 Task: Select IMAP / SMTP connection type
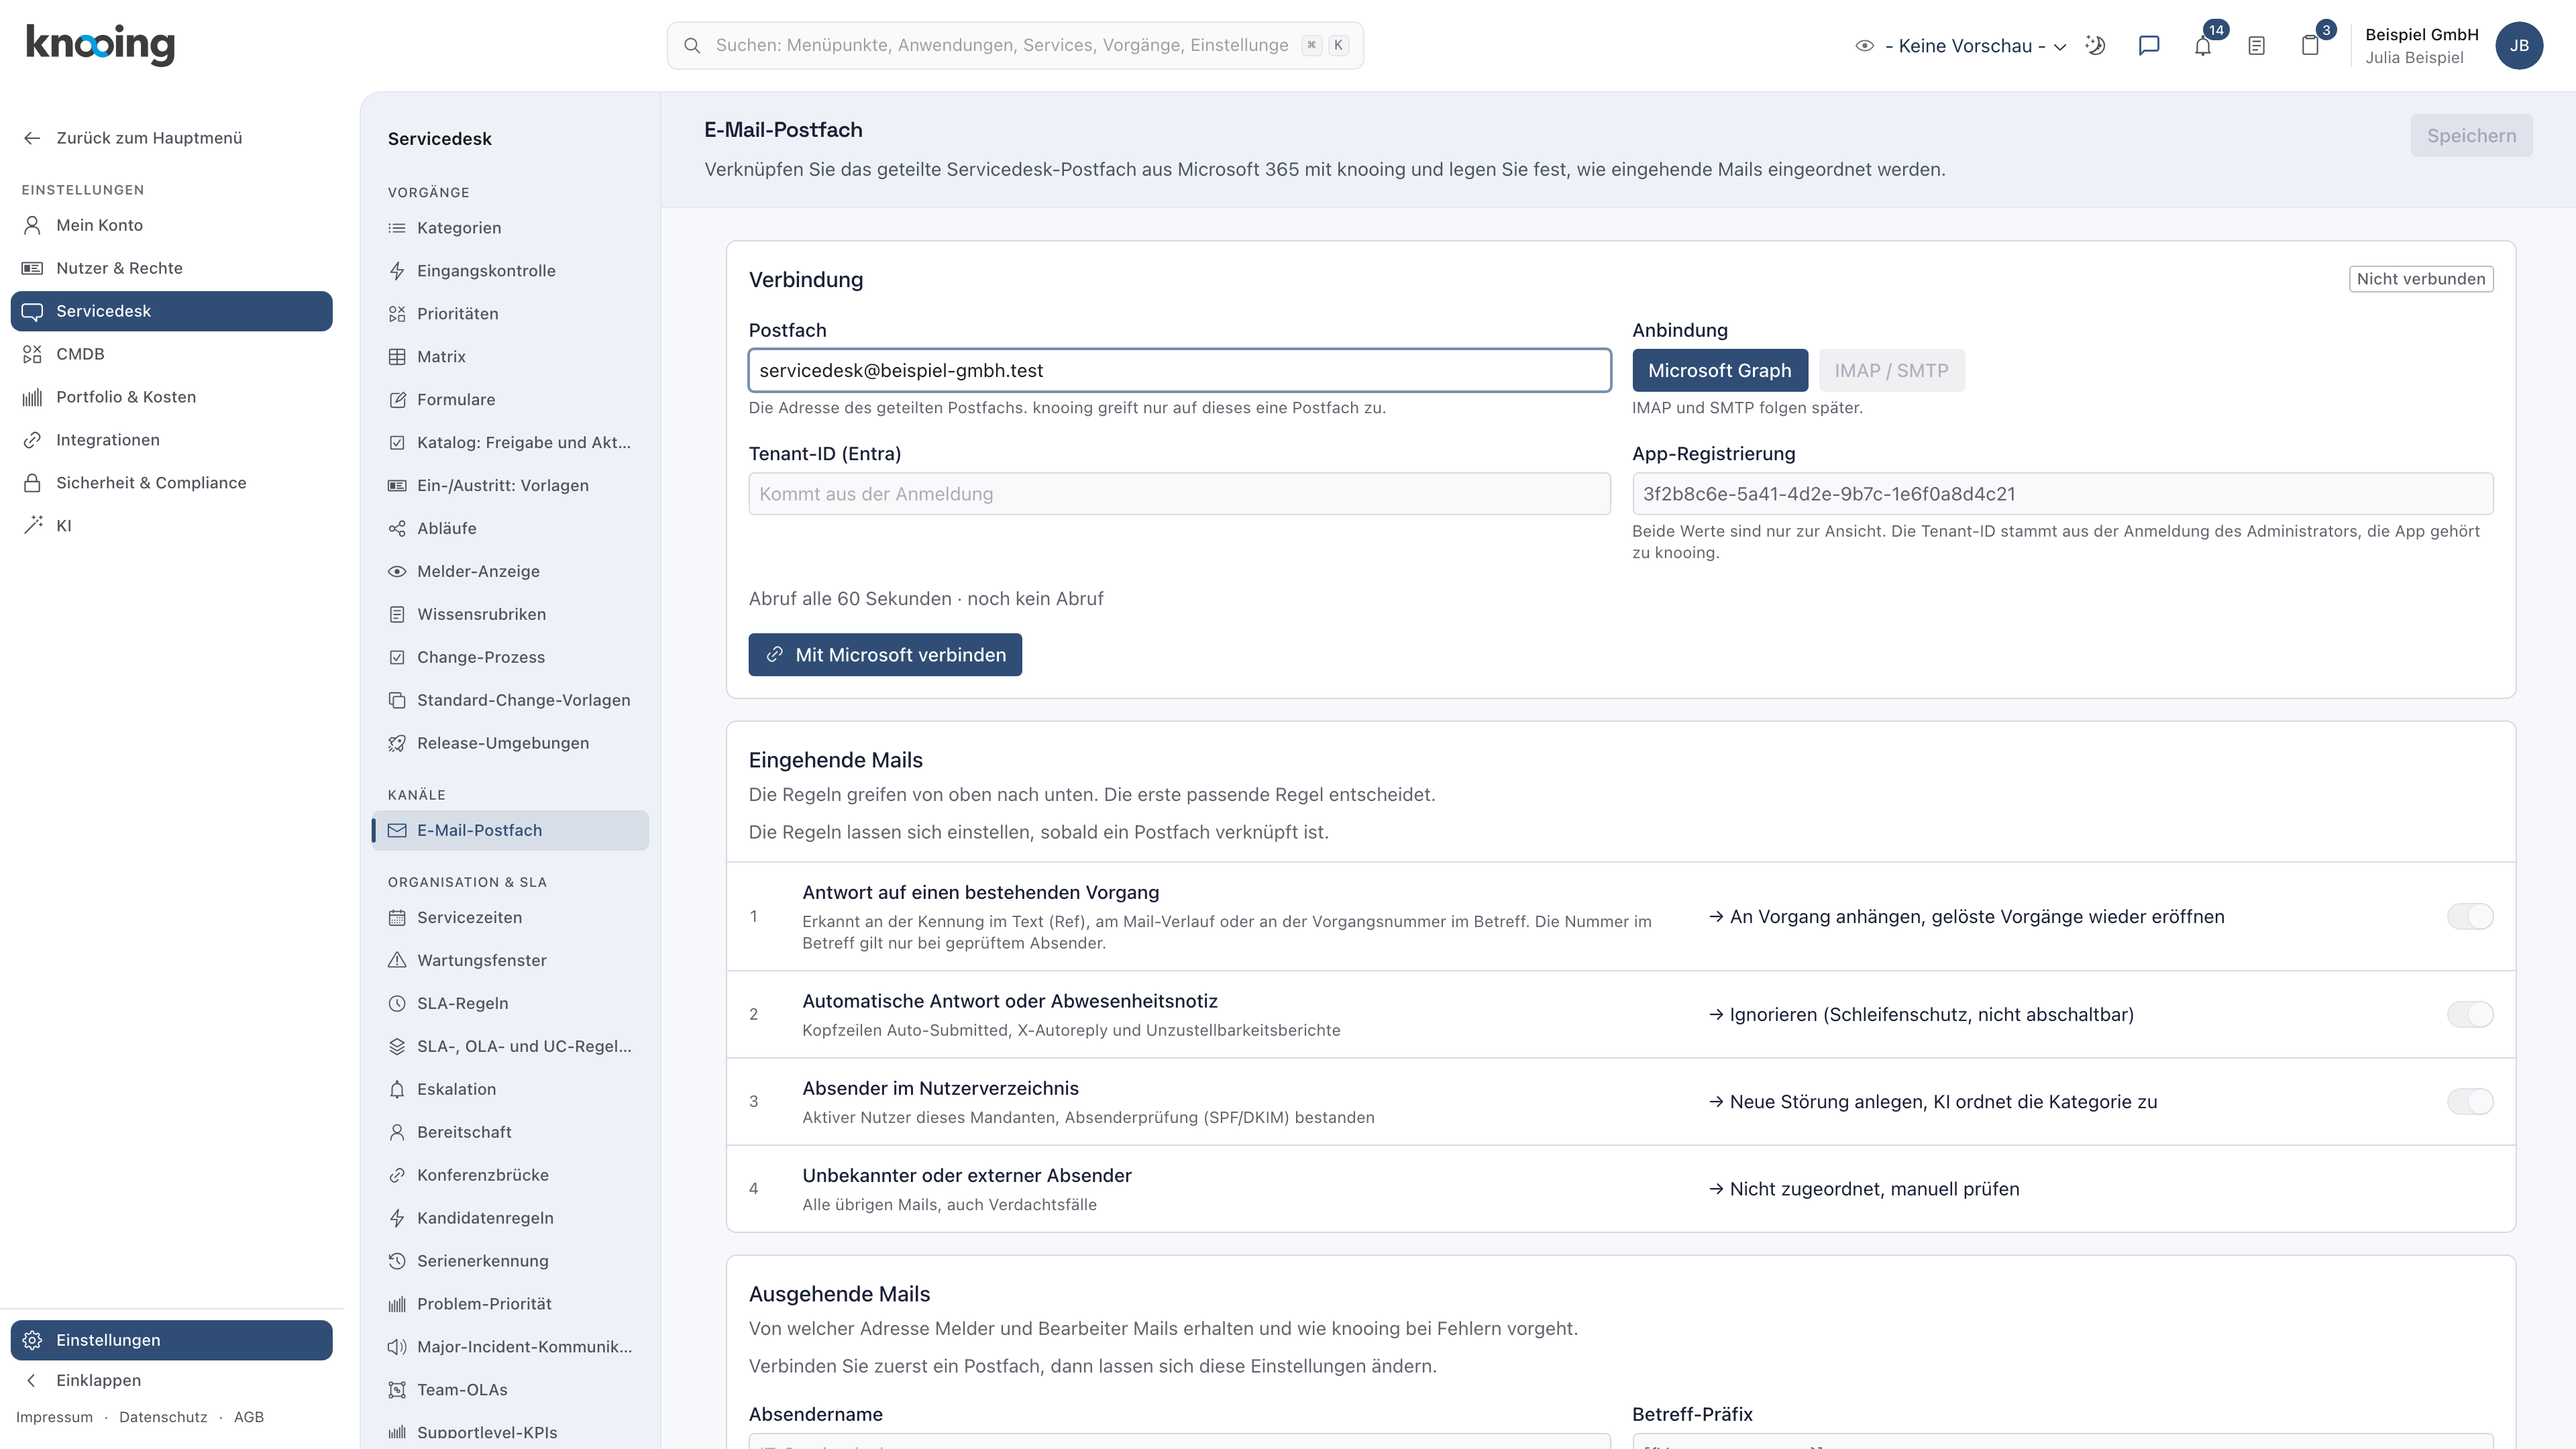click(x=1891, y=371)
